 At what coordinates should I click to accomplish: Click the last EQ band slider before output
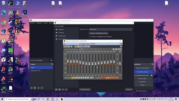point(114,62)
